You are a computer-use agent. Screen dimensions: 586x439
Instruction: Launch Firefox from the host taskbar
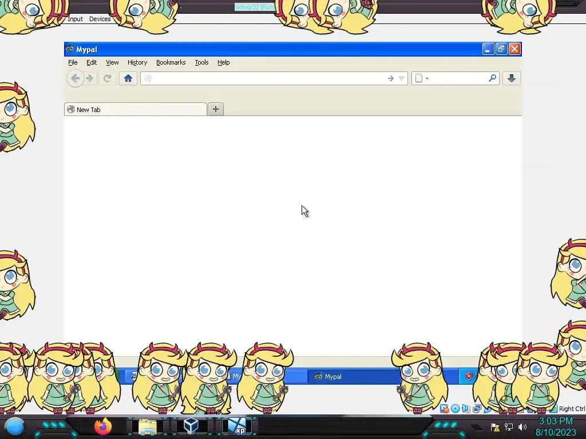[103, 426]
